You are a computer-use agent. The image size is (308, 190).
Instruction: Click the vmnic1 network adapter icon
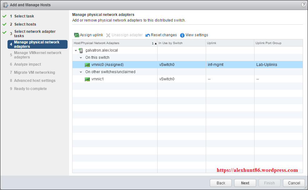coord(87,79)
